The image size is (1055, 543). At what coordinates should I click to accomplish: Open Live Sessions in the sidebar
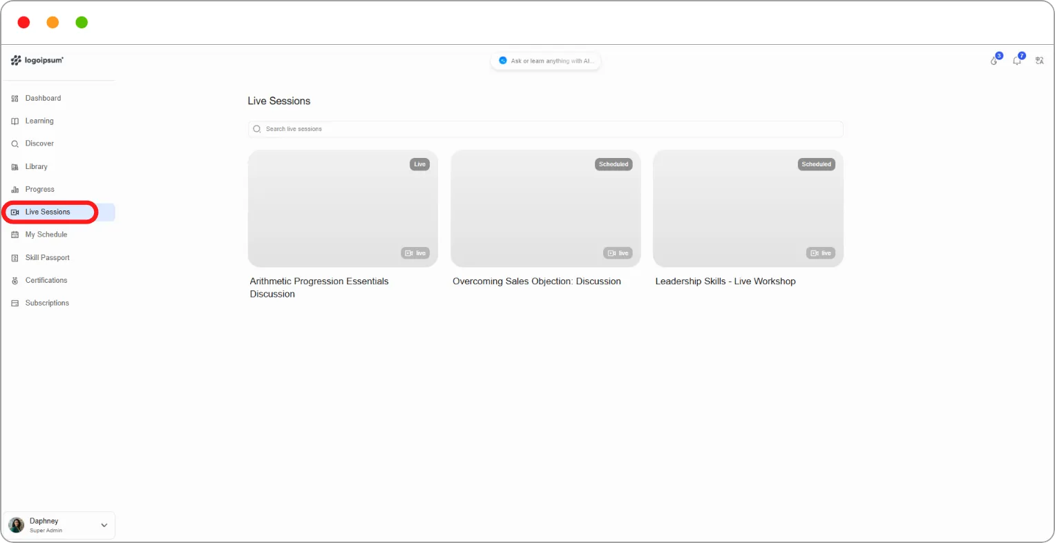click(x=59, y=212)
